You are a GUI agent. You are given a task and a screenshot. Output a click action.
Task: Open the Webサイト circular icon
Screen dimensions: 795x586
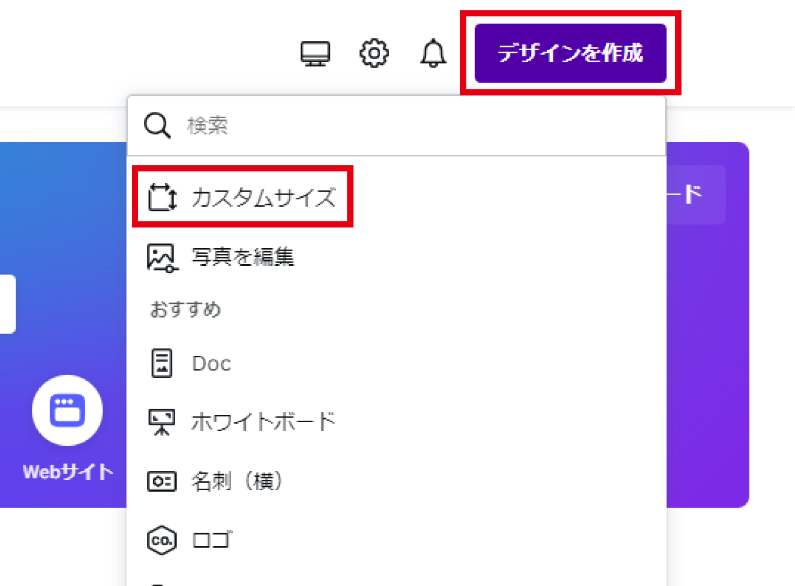[67, 410]
